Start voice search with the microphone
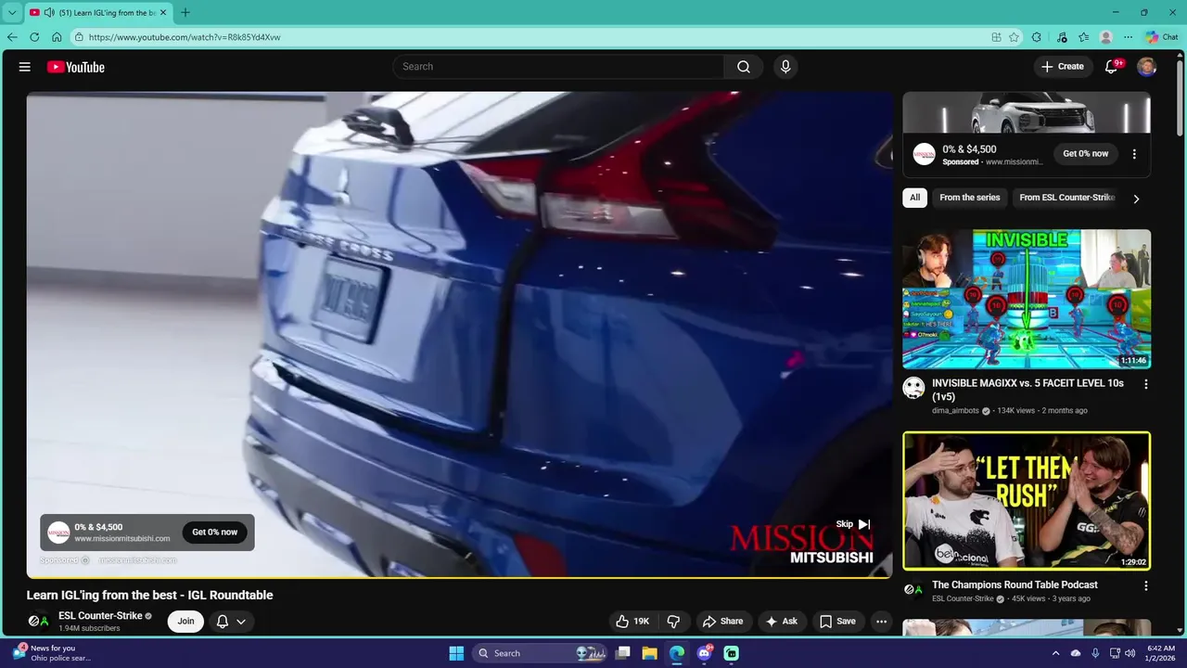The width and height of the screenshot is (1187, 668). click(785, 67)
